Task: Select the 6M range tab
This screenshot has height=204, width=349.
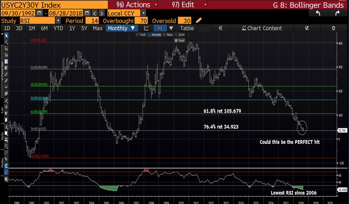Action: pyautogui.click(x=44, y=28)
